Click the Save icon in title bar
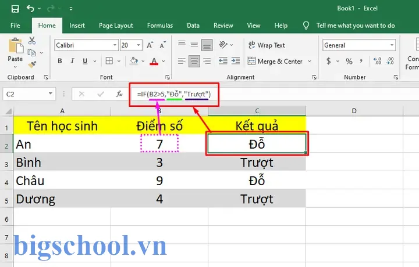Viewport: 419px width, 267px height. (x=15, y=9)
